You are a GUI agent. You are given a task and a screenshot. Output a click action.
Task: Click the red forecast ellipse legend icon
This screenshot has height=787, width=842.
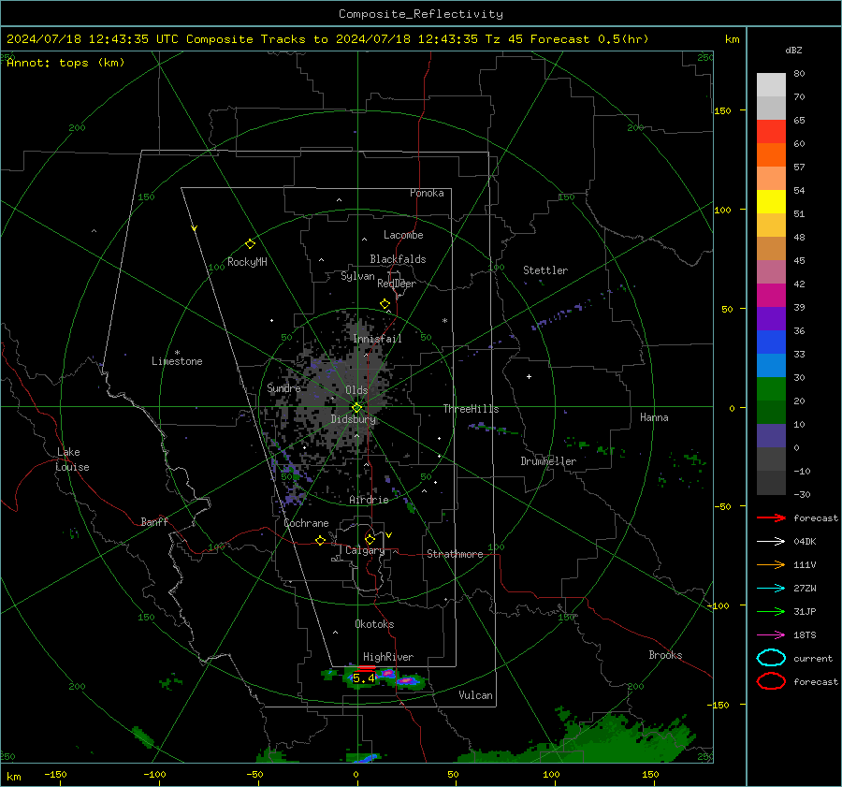[771, 681]
